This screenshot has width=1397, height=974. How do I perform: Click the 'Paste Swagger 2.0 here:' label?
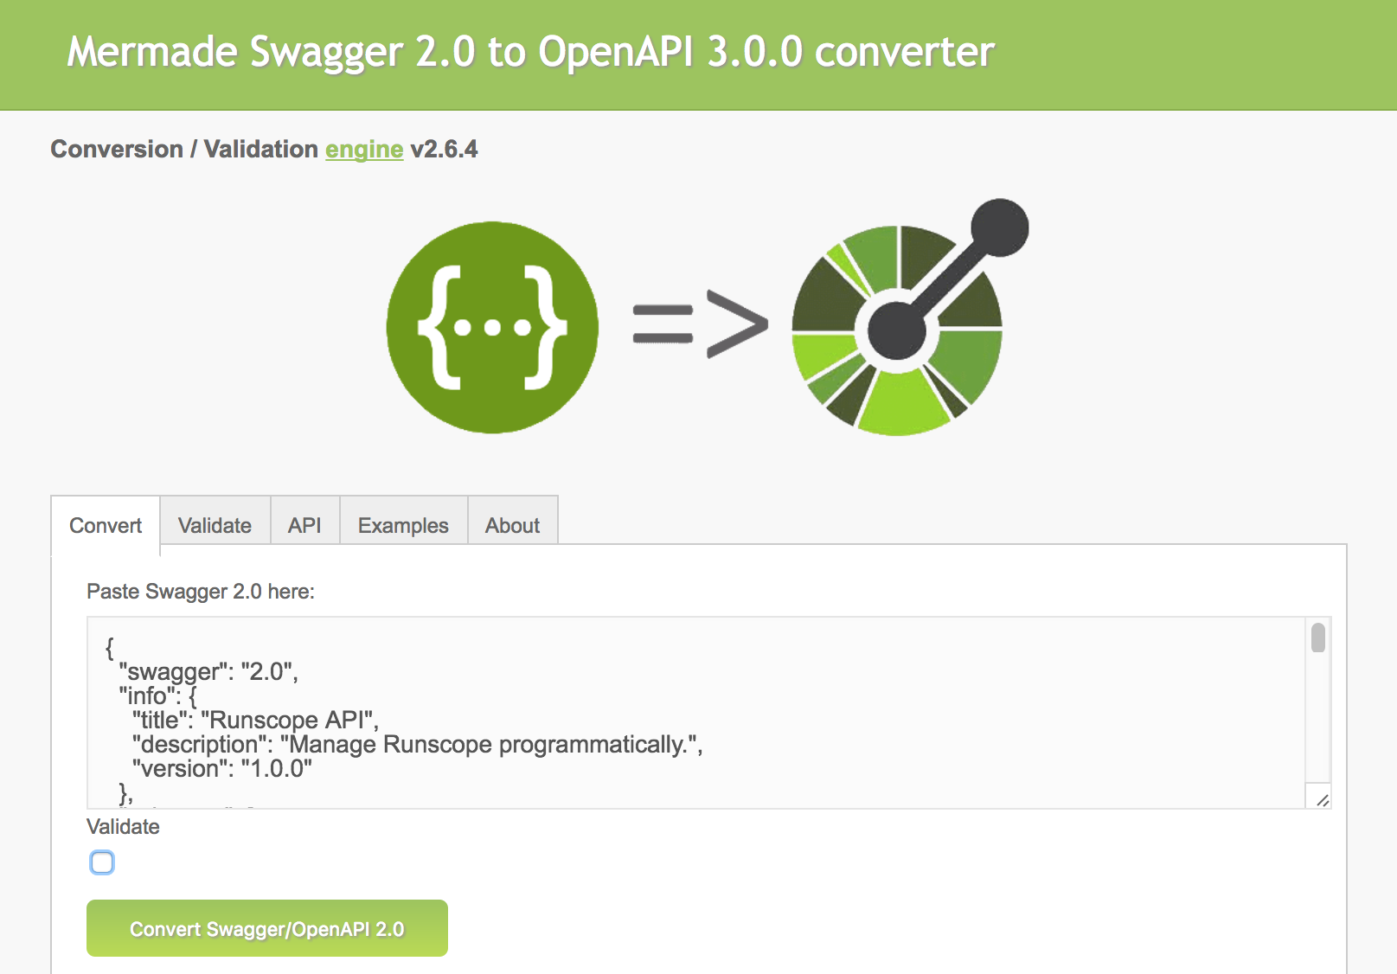(201, 592)
